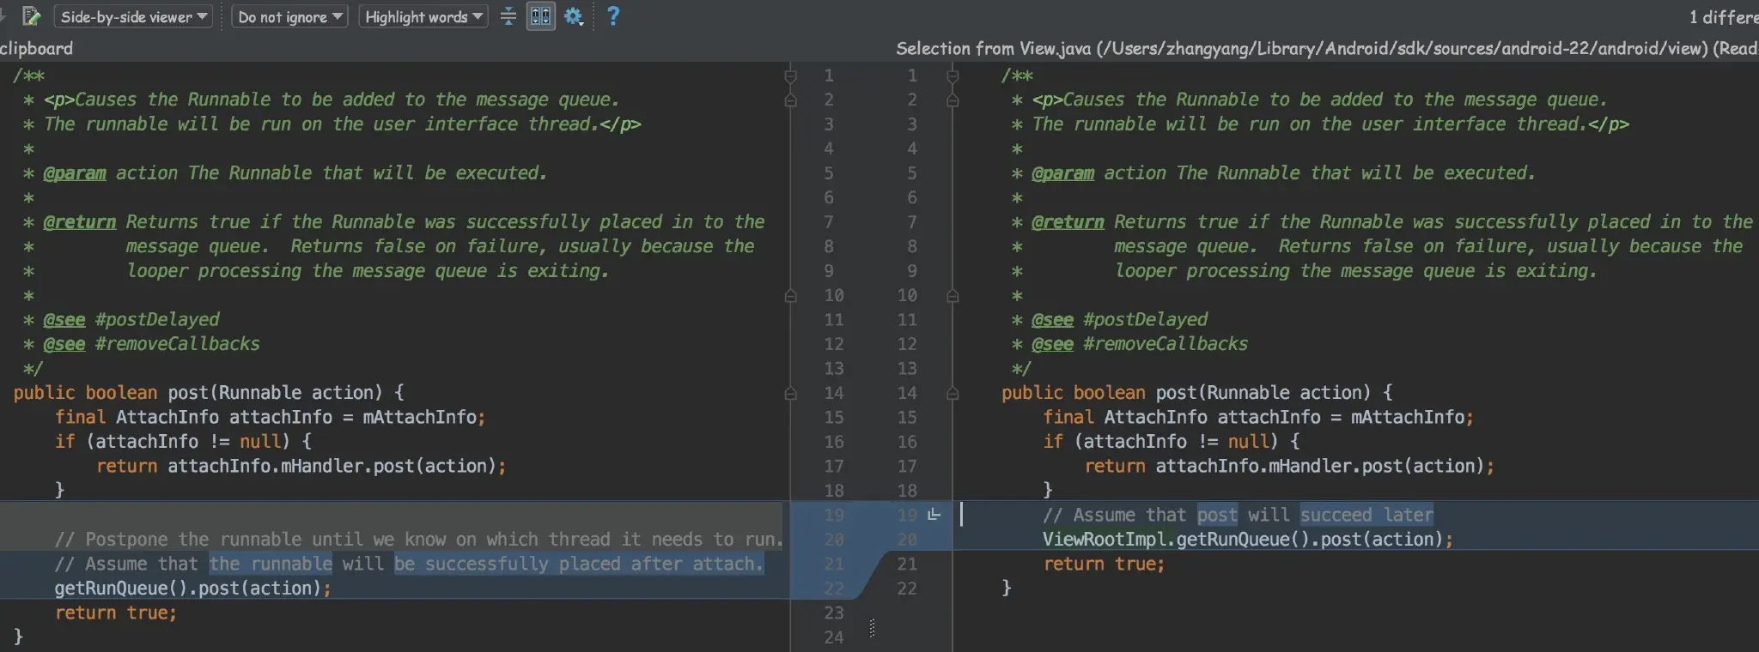Screen dimensions: 1759x652
Task: Click line number 23 in the gutter
Action: point(834,613)
